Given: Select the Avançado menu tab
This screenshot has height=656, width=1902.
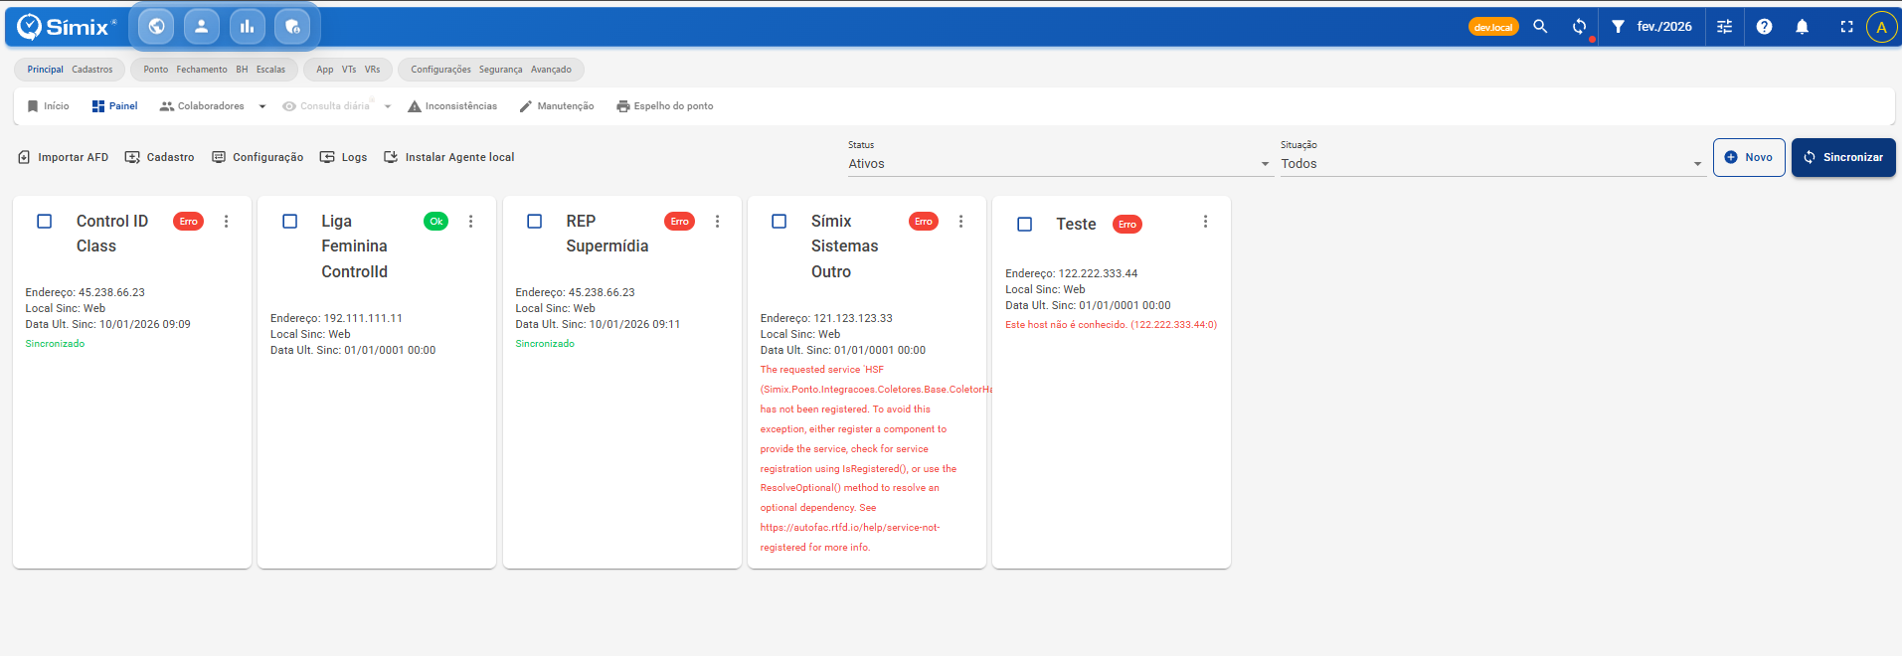Looking at the screenshot, I should 551,70.
